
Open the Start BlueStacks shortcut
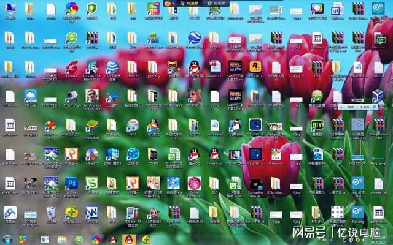pos(91,125)
